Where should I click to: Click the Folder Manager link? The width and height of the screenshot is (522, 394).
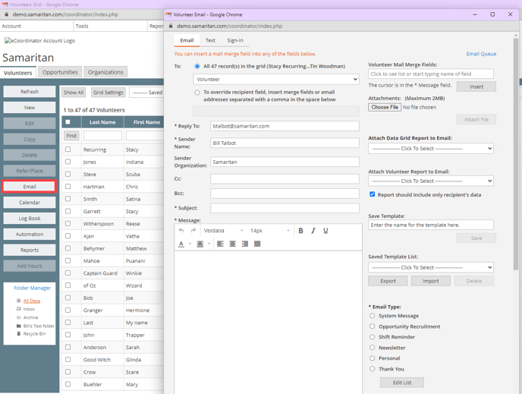click(x=33, y=288)
